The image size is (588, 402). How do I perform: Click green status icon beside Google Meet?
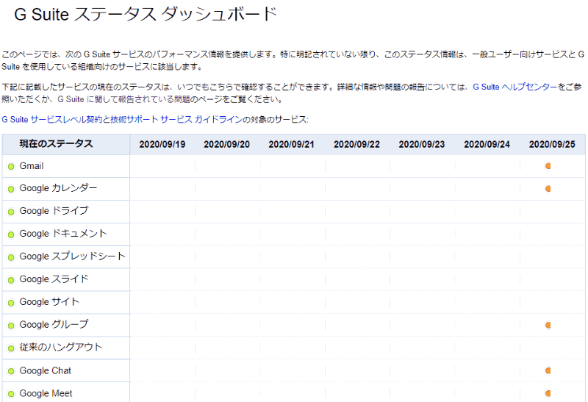click(11, 394)
